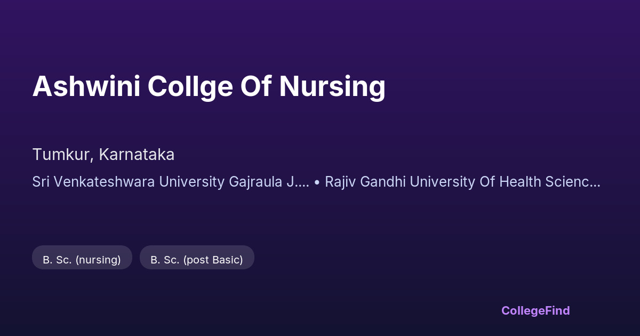Click 'Tumkur' in the location line
The height and width of the screenshot is (336, 640).
(x=62, y=155)
